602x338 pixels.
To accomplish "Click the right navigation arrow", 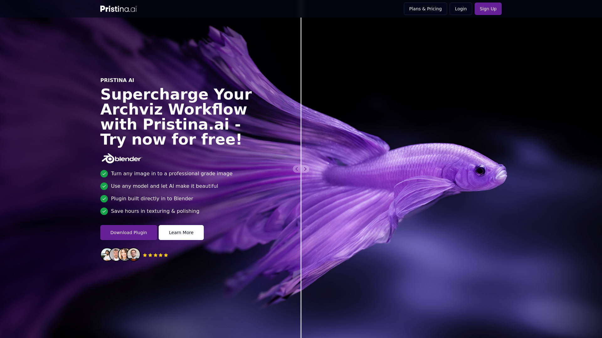I will tap(305, 169).
